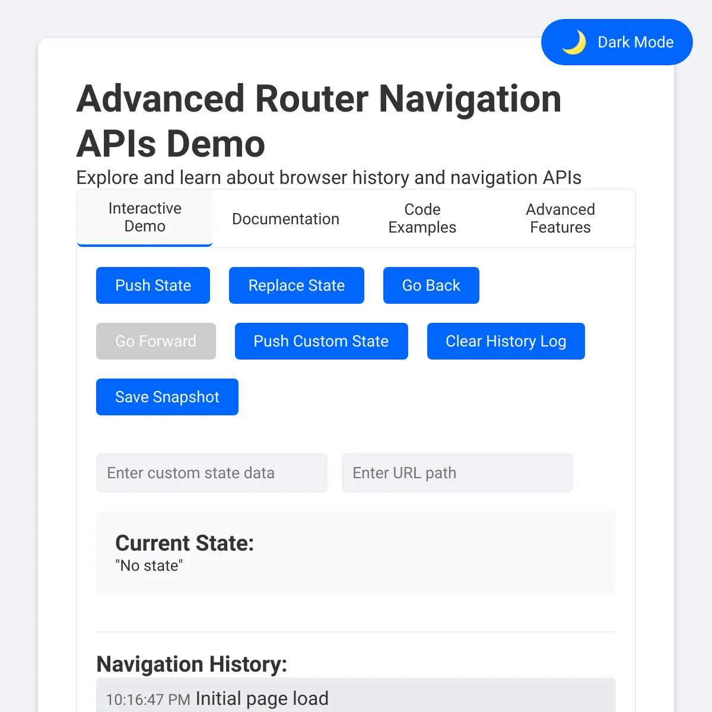This screenshot has height=712, width=712.
Task: Click the Push State button
Action: click(152, 285)
